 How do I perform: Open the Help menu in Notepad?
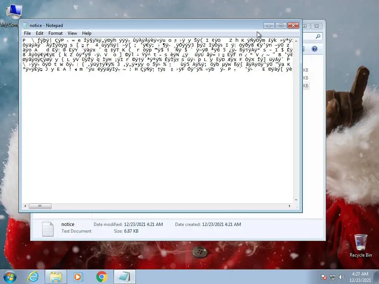[87, 33]
